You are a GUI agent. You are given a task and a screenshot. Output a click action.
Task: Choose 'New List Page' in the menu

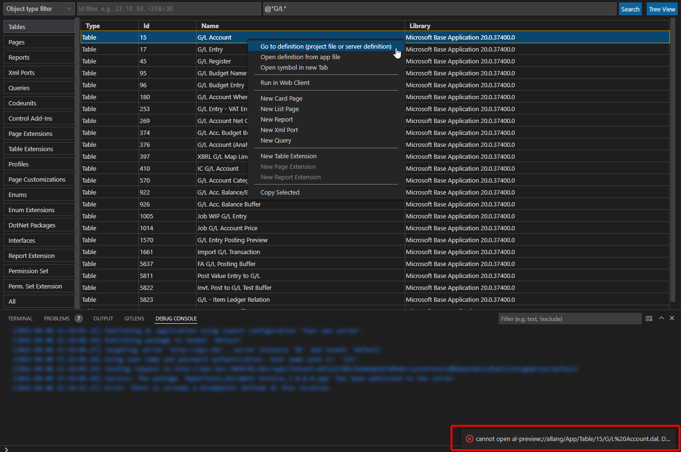pos(280,109)
